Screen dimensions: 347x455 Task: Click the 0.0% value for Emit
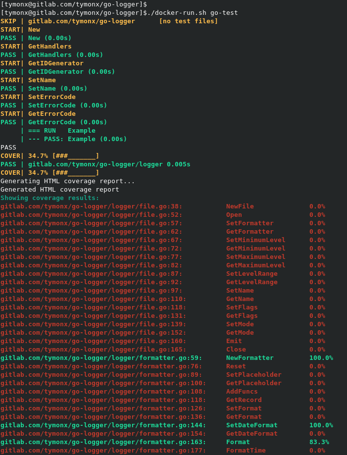point(317,341)
